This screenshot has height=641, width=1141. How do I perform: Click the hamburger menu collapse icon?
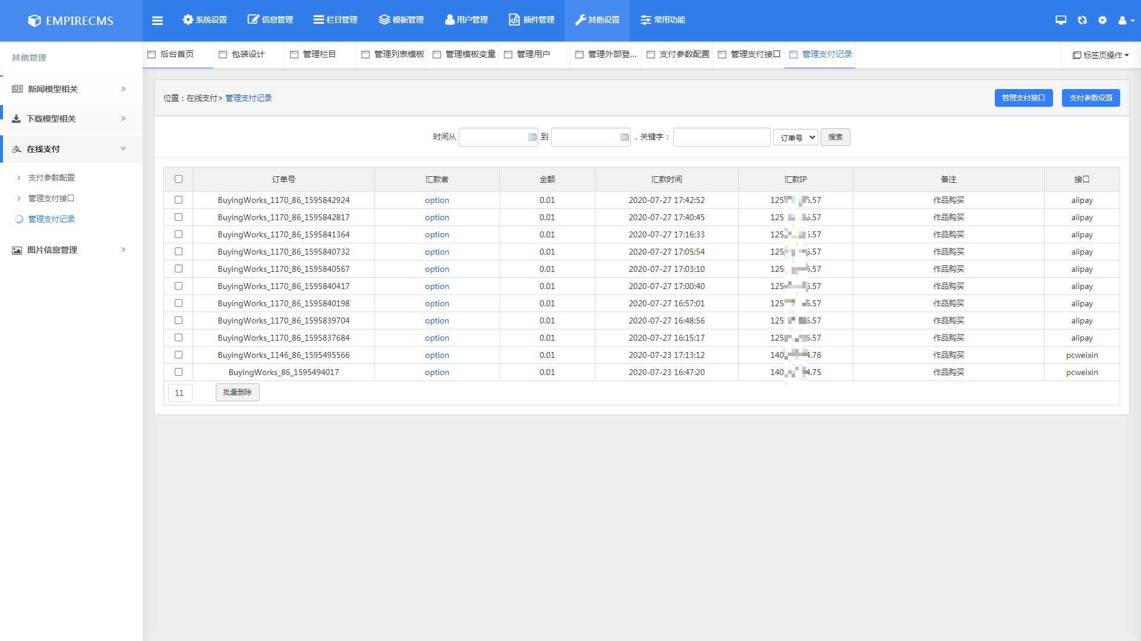point(157,20)
